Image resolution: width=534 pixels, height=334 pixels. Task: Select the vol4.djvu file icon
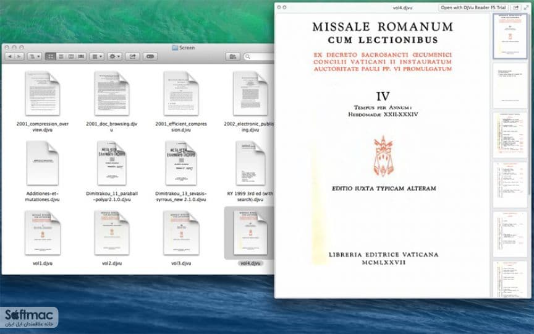point(250,233)
